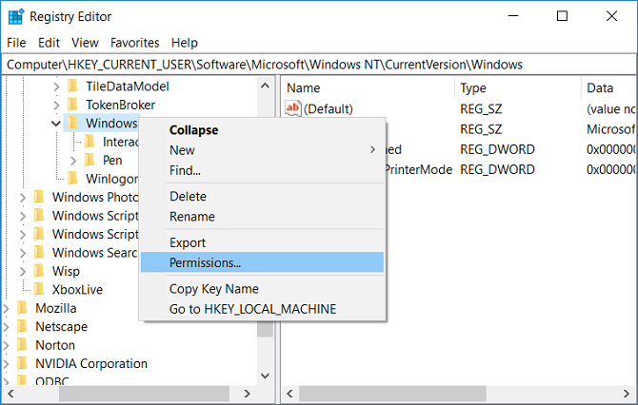Click the Registry Editor app icon in title bar

click(x=17, y=16)
